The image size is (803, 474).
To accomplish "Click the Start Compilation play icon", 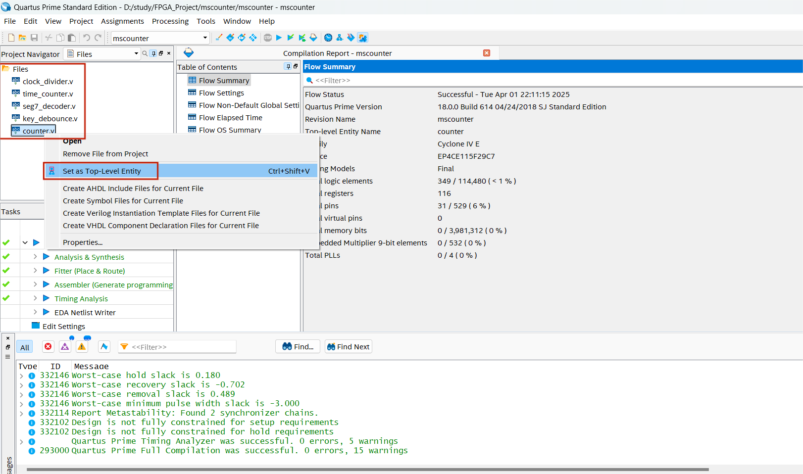I will [279, 38].
